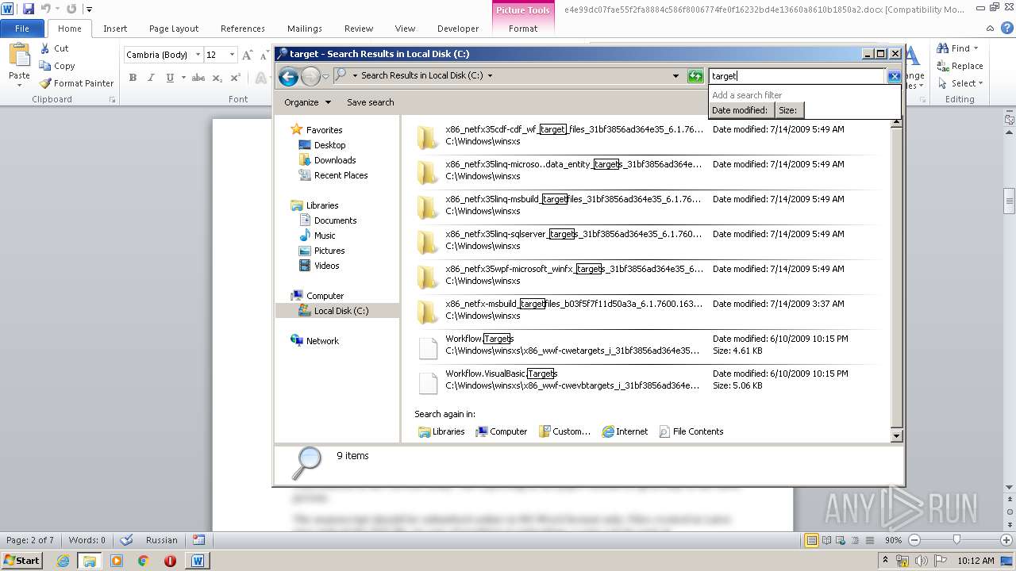Activate the Format Painter brush

45,83
